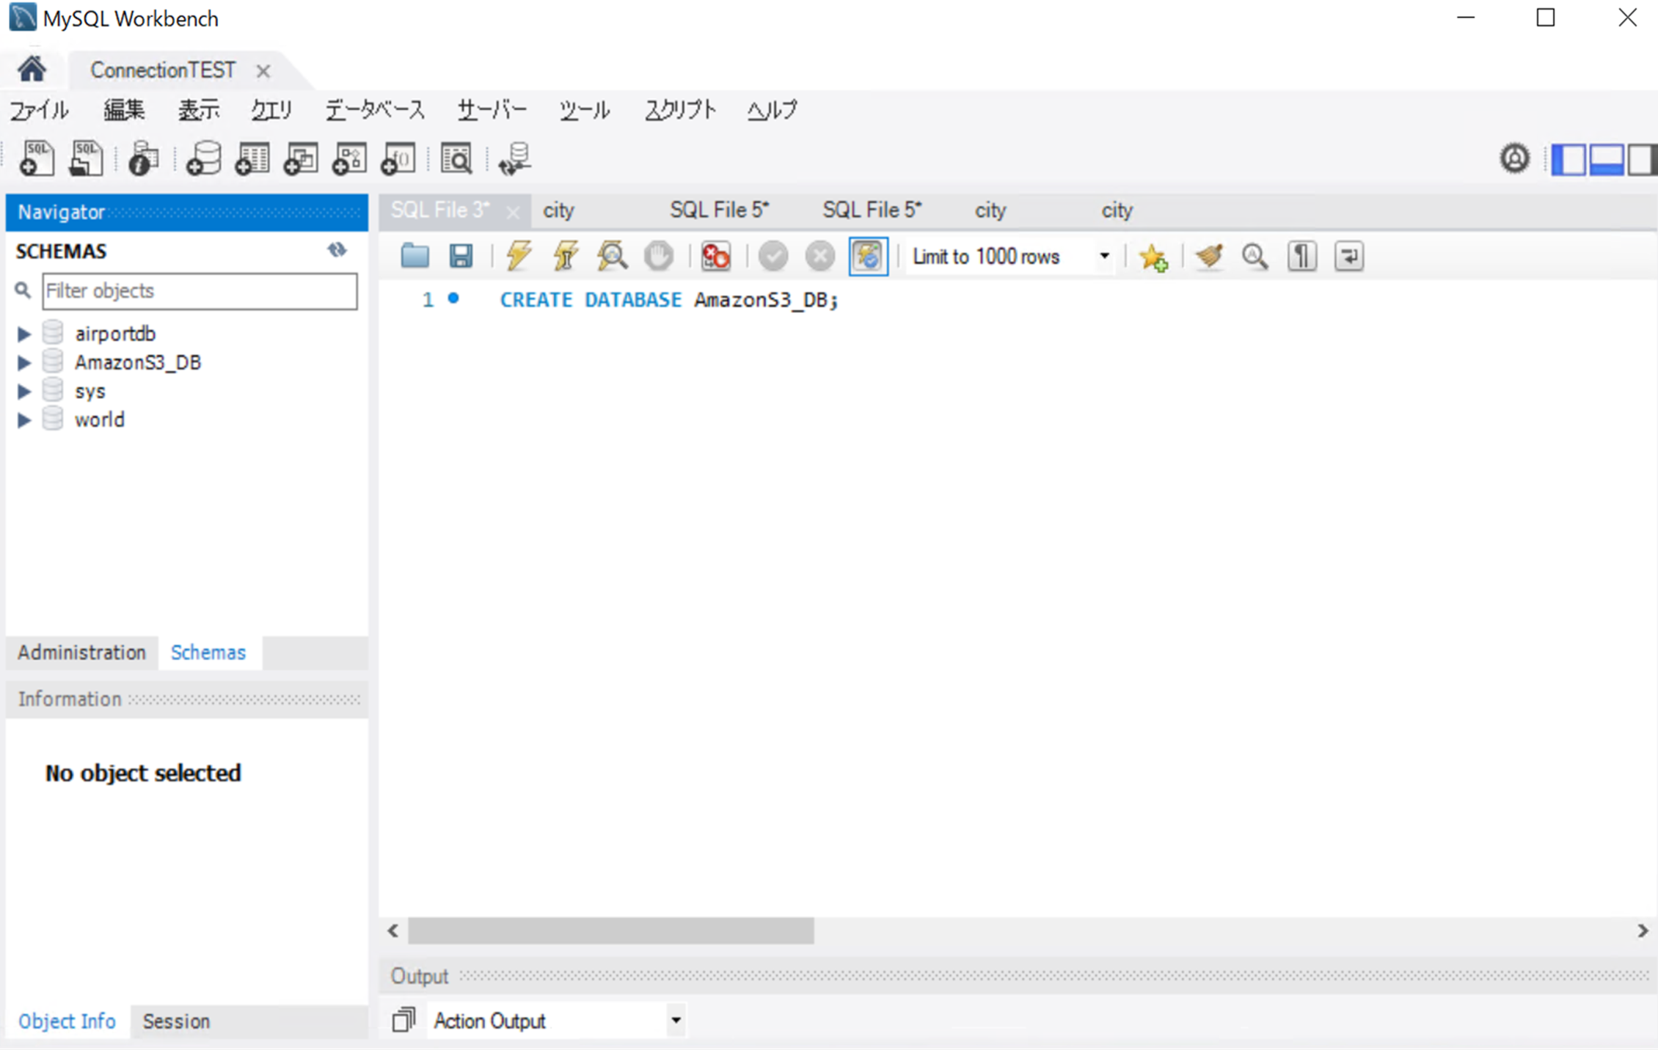This screenshot has width=1658, height=1050.
Task: Toggle continue-on-error execution
Action: tap(715, 256)
